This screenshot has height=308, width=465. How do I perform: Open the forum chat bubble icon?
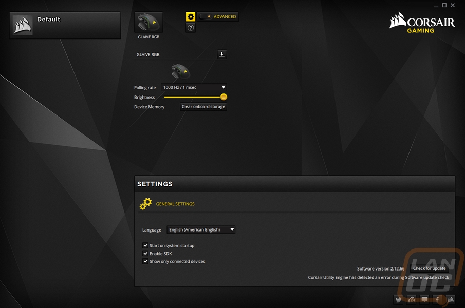424,299
